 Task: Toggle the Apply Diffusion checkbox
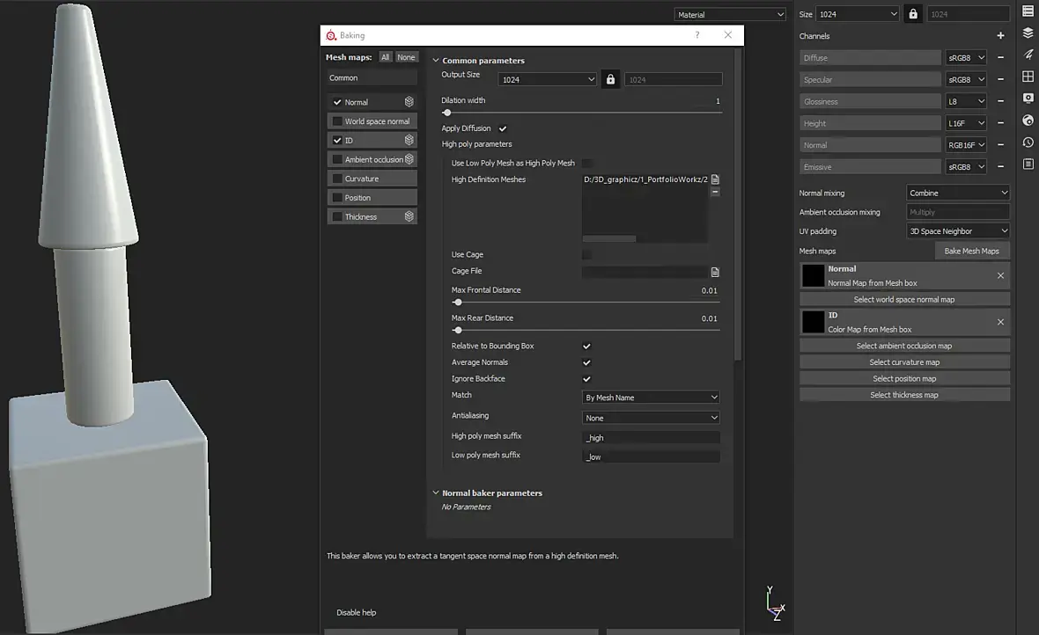tap(502, 128)
